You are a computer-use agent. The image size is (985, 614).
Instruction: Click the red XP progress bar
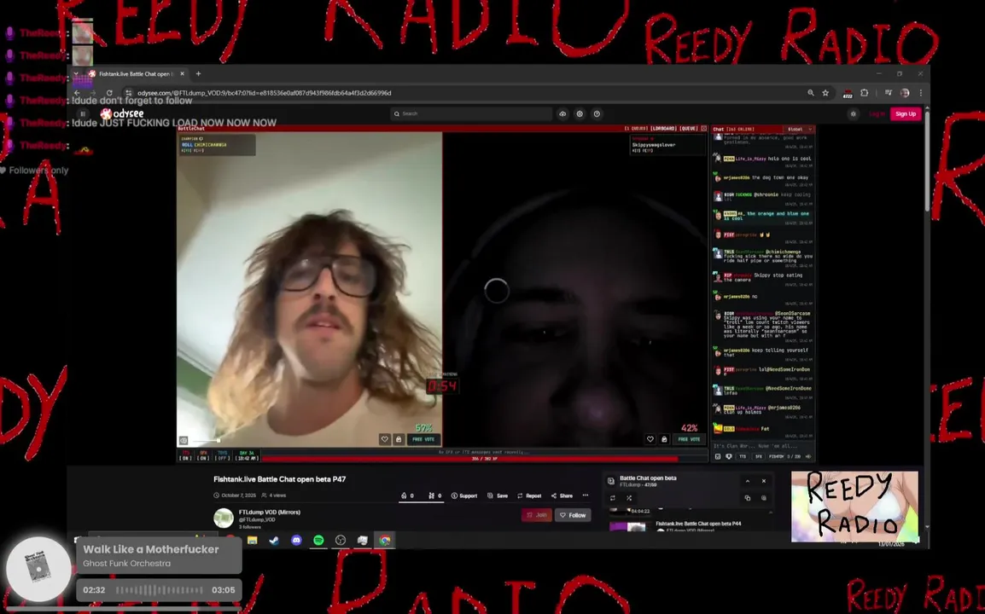pyautogui.click(x=484, y=459)
